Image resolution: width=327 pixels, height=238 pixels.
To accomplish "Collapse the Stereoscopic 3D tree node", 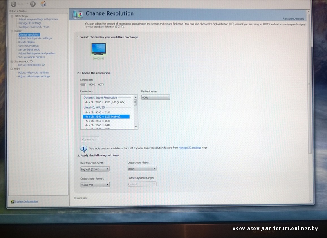I will click(x=12, y=61).
